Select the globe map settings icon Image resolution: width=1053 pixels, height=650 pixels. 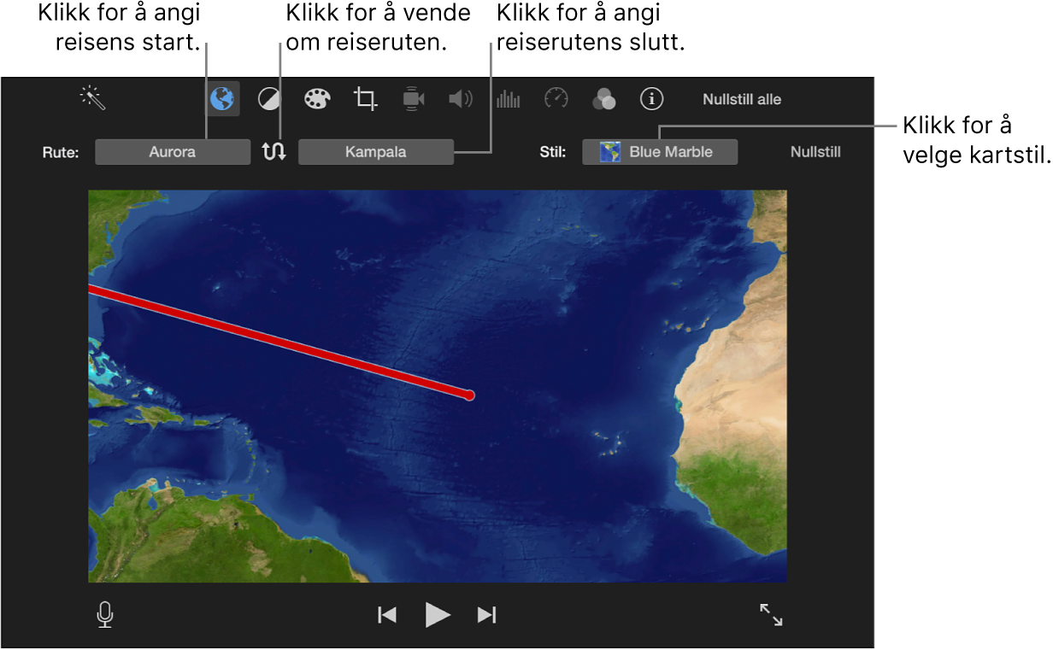(x=222, y=99)
